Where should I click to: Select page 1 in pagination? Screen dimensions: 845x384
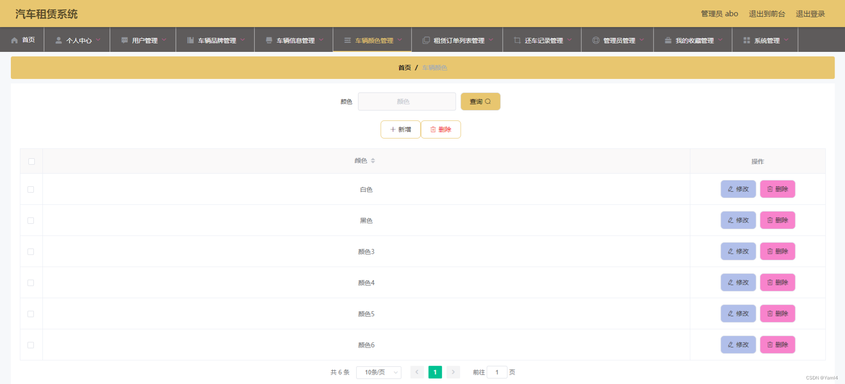[435, 372]
